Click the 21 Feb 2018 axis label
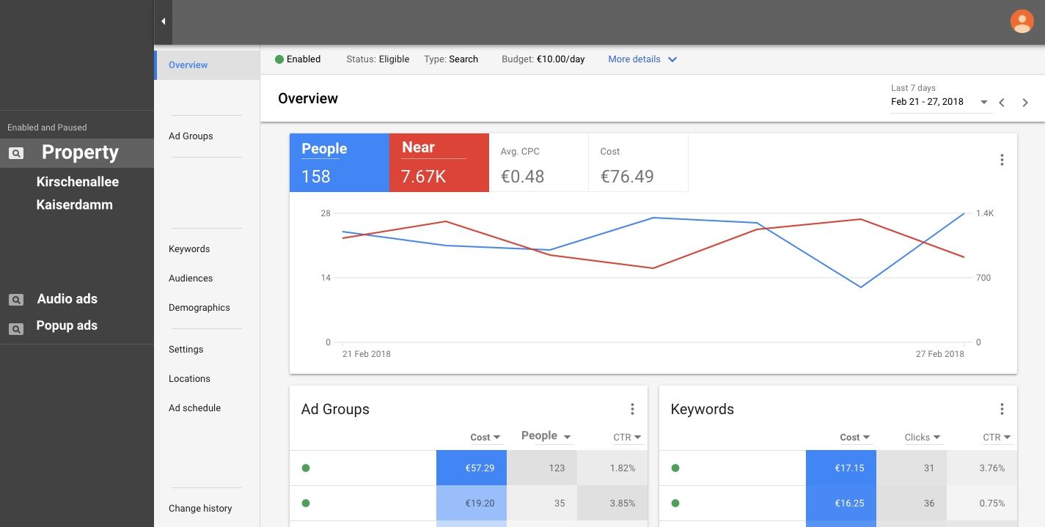The width and height of the screenshot is (1045, 527). click(367, 354)
